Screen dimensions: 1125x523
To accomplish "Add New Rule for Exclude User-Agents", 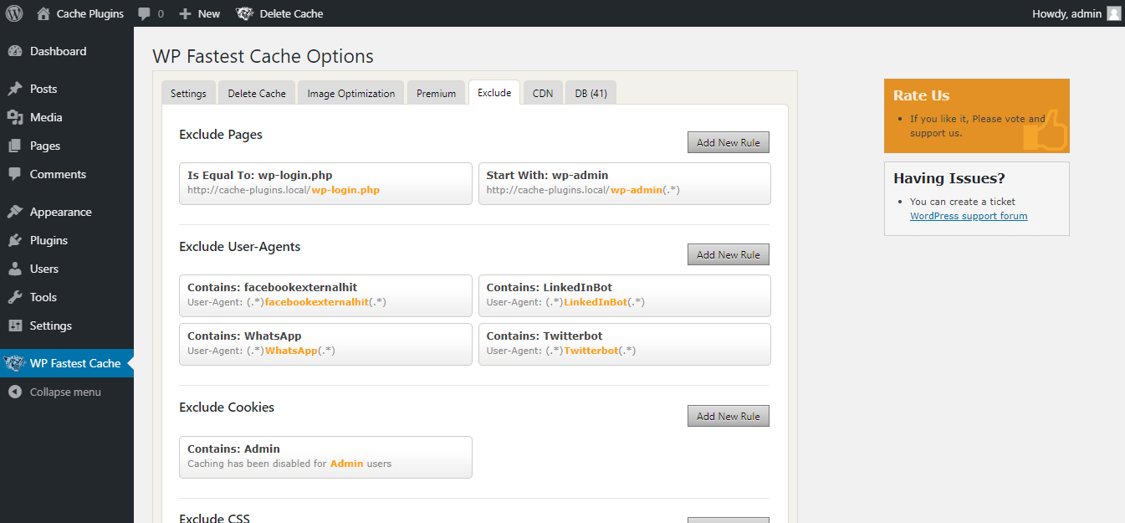I will [729, 254].
